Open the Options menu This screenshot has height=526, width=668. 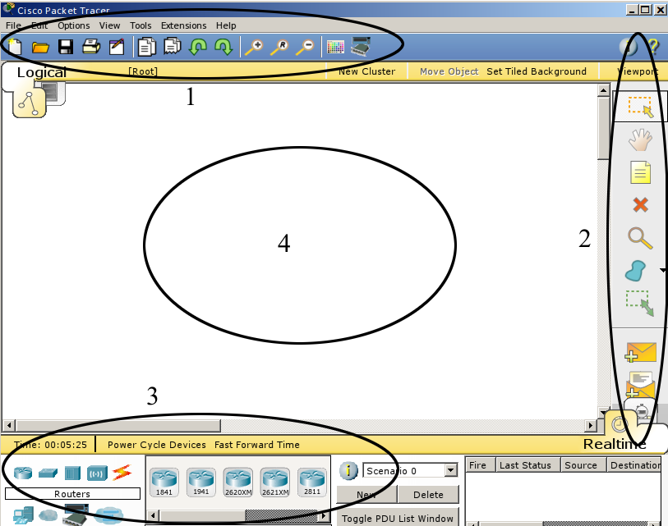point(74,25)
